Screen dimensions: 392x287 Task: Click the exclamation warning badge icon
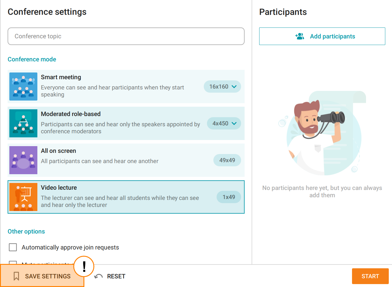click(x=84, y=267)
